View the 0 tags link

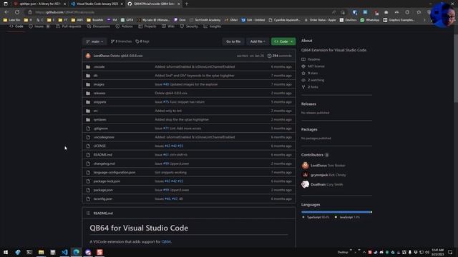pyautogui.click(x=142, y=41)
